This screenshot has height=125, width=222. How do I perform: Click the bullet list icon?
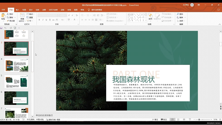[x=83, y=15]
